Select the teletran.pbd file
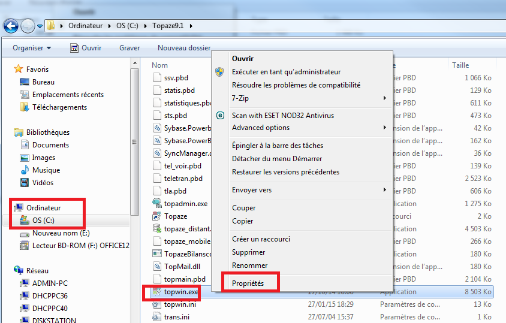 (x=183, y=179)
